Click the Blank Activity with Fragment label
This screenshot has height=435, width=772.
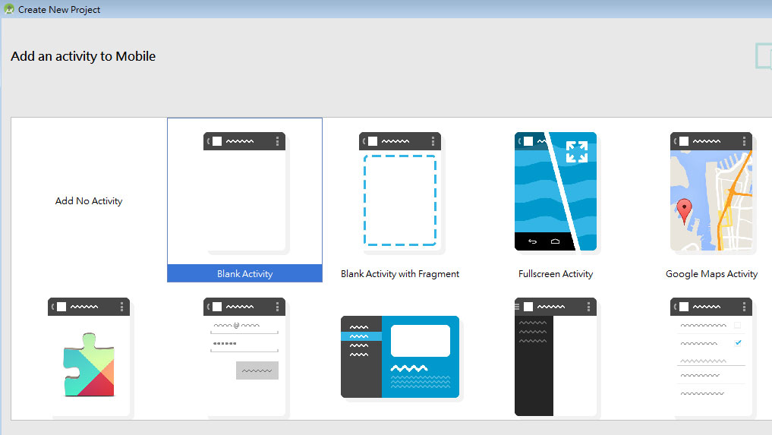click(400, 274)
